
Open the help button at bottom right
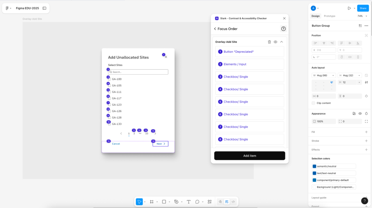365,201
